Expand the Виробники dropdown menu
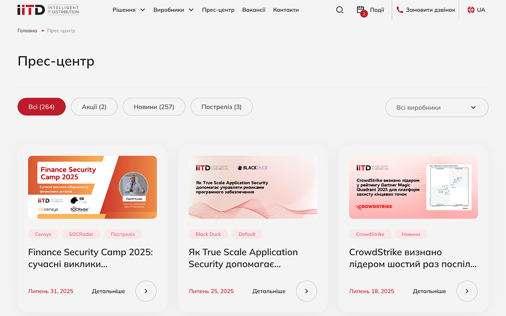 pos(173,10)
